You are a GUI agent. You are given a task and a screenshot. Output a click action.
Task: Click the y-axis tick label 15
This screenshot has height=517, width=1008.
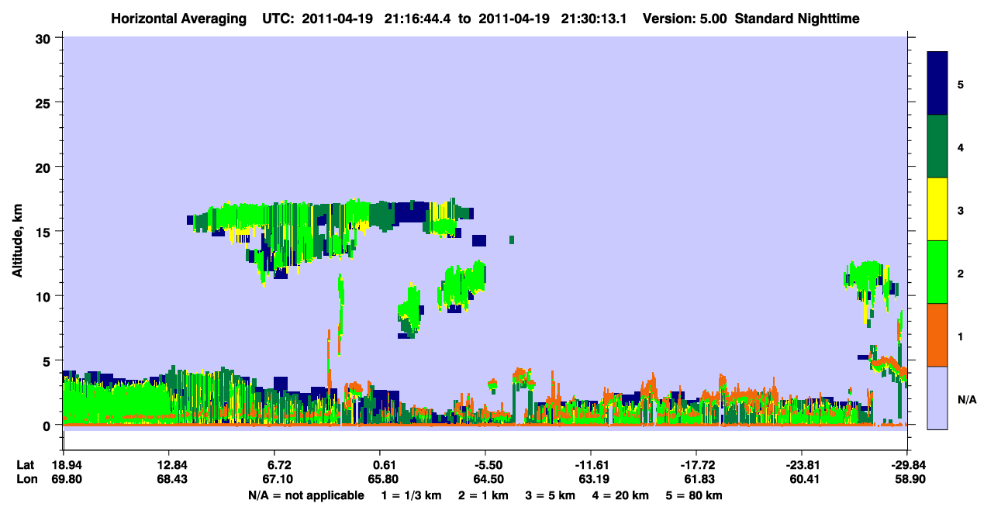tap(45, 232)
